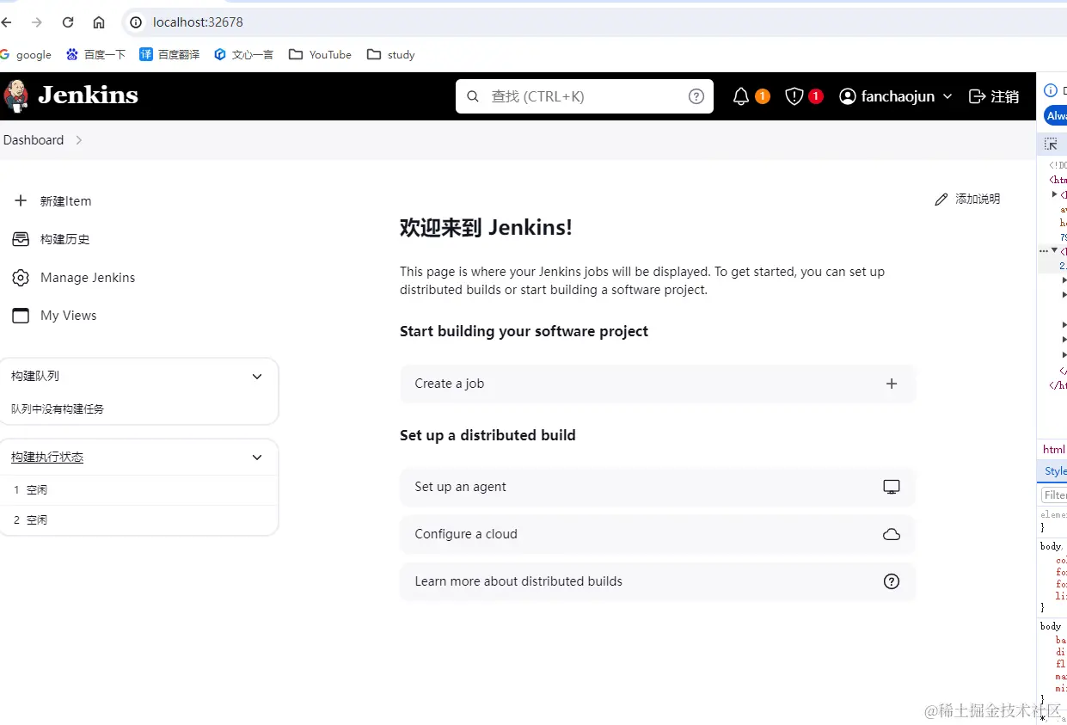Click the cloud icon for Configure a cloud

pos(892,534)
